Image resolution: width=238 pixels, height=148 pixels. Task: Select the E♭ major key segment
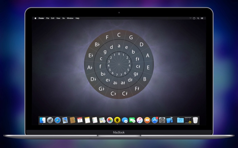point(90,55)
